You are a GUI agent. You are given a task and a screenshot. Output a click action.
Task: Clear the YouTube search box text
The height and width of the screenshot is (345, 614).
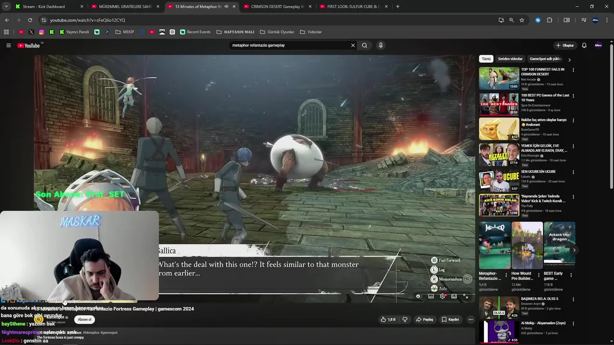tap(353, 46)
